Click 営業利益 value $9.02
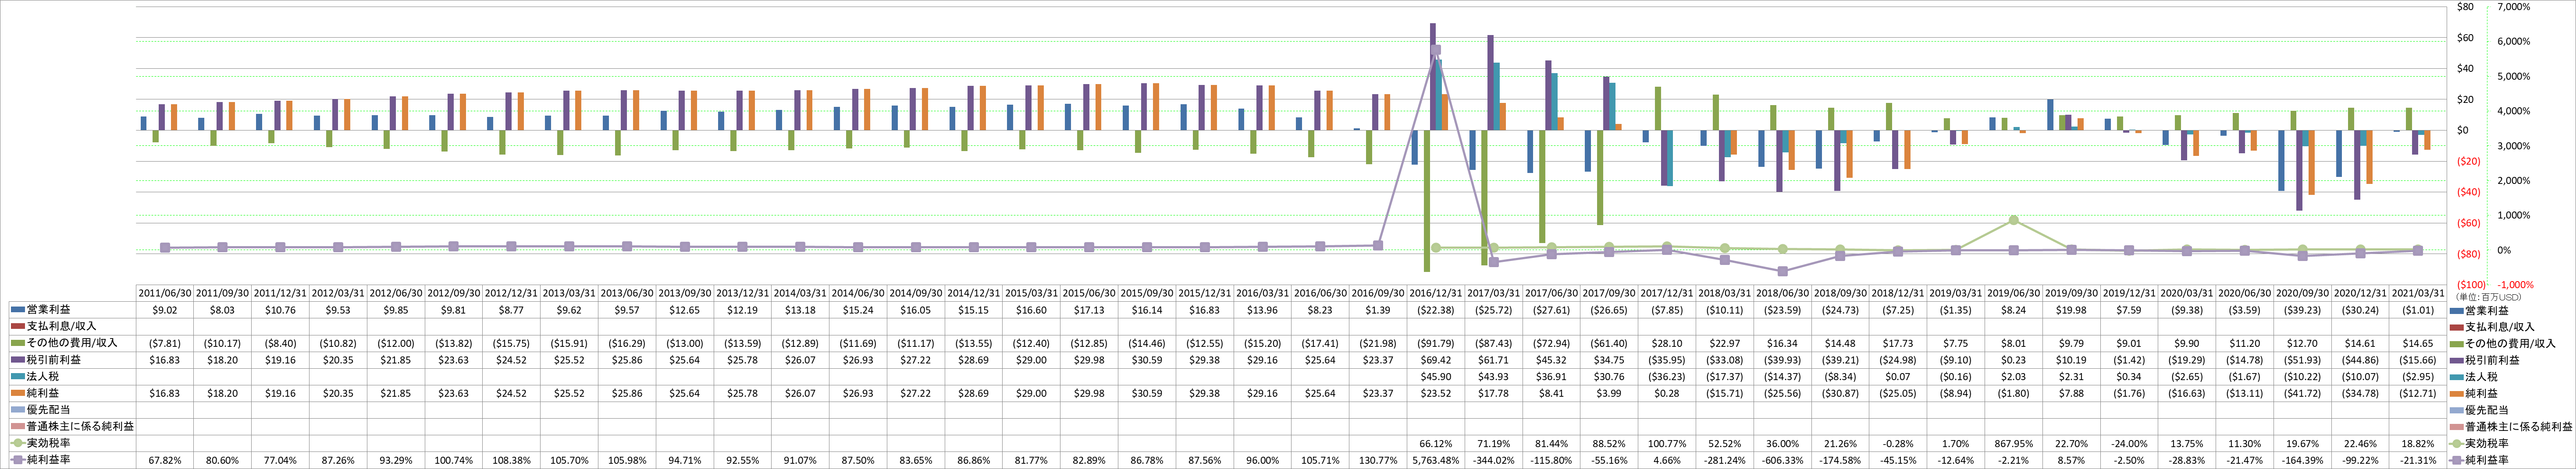 tap(164, 310)
